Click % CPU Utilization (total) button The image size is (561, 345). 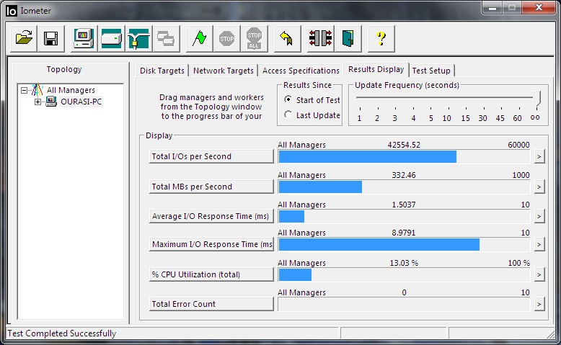tap(211, 274)
